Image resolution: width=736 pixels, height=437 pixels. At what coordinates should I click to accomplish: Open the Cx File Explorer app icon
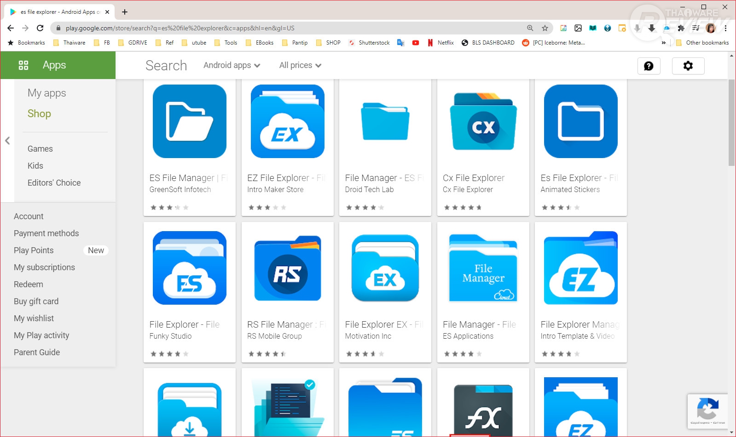point(483,122)
